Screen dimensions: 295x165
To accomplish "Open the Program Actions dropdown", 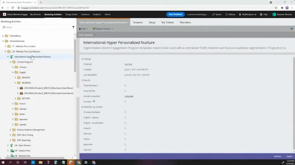I will tap(103, 29).
